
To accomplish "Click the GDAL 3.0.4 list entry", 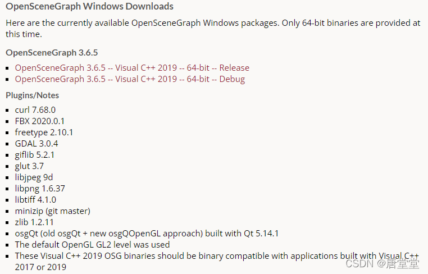I will [37, 144].
